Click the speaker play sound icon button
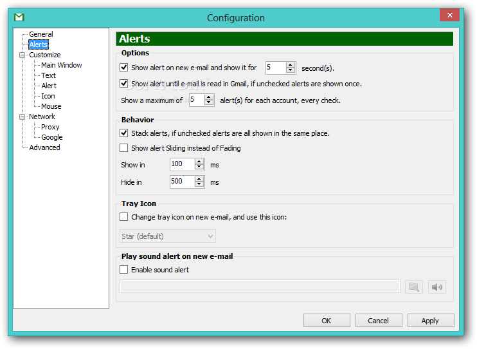 click(437, 287)
